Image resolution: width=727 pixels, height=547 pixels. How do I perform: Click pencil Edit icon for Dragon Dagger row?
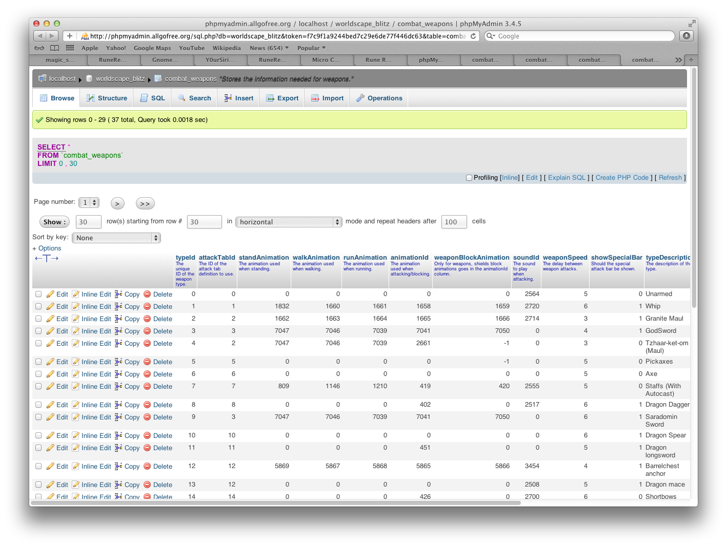point(50,405)
